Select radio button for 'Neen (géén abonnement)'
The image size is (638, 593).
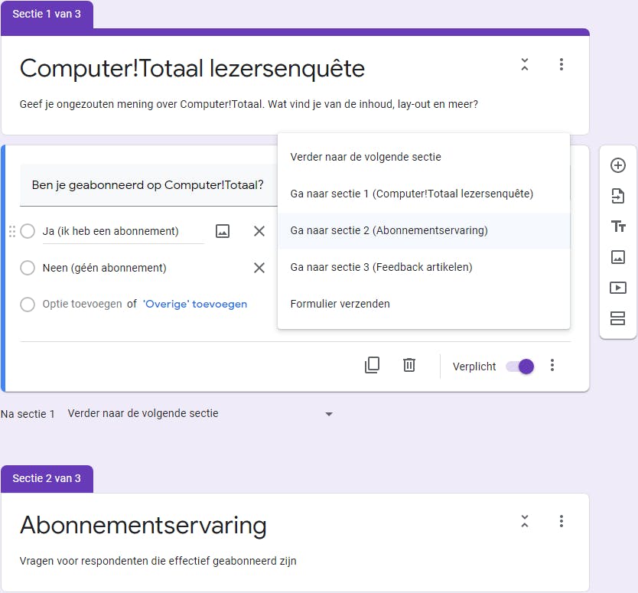28,268
